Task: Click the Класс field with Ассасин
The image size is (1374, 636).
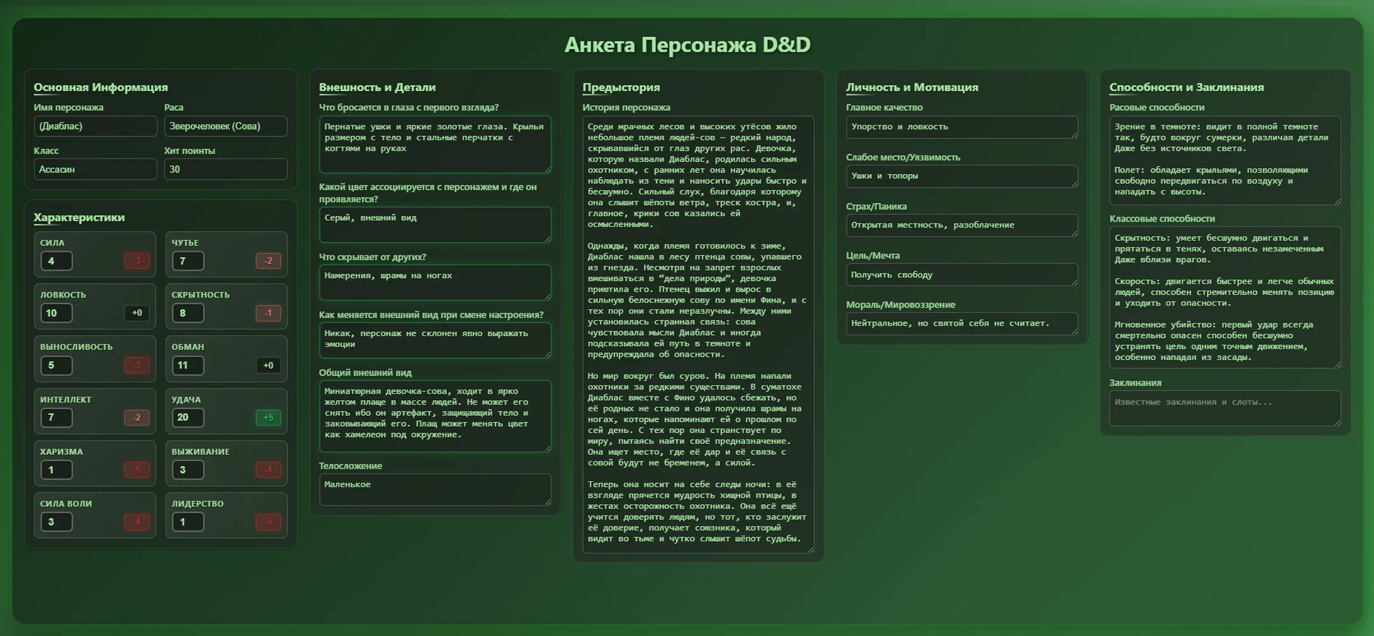Action: point(95,169)
